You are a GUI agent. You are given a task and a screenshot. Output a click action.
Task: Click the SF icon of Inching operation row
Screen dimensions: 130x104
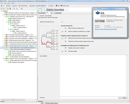(9, 57)
